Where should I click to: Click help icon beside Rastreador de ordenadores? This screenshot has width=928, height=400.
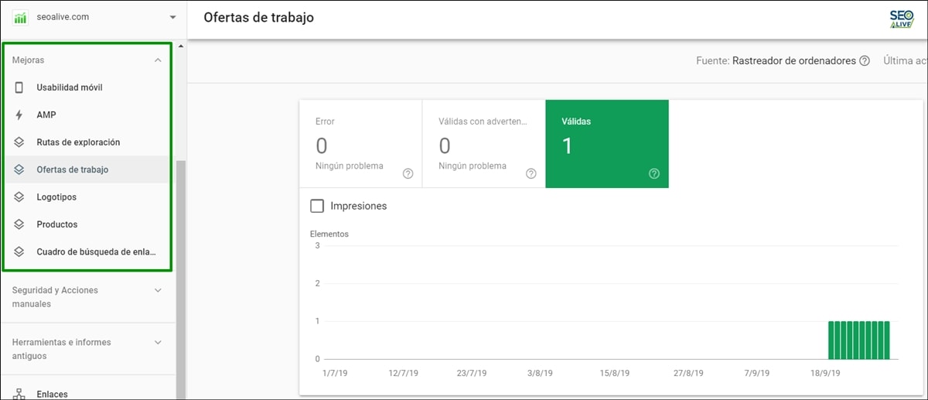(865, 61)
